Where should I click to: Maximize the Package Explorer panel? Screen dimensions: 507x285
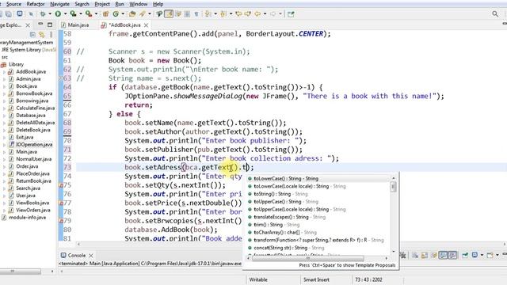[50, 25]
